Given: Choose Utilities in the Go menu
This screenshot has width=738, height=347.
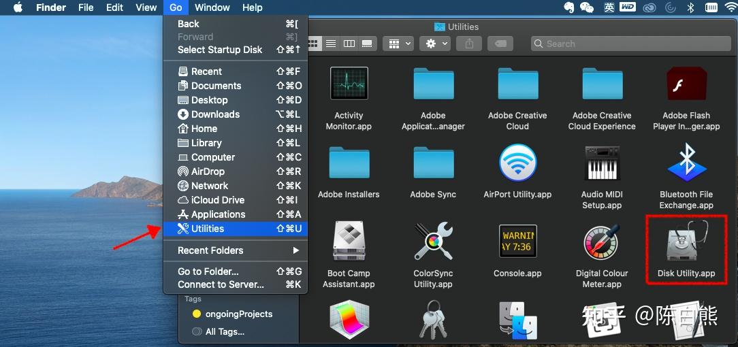Looking at the screenshot, I should [236, 229].
